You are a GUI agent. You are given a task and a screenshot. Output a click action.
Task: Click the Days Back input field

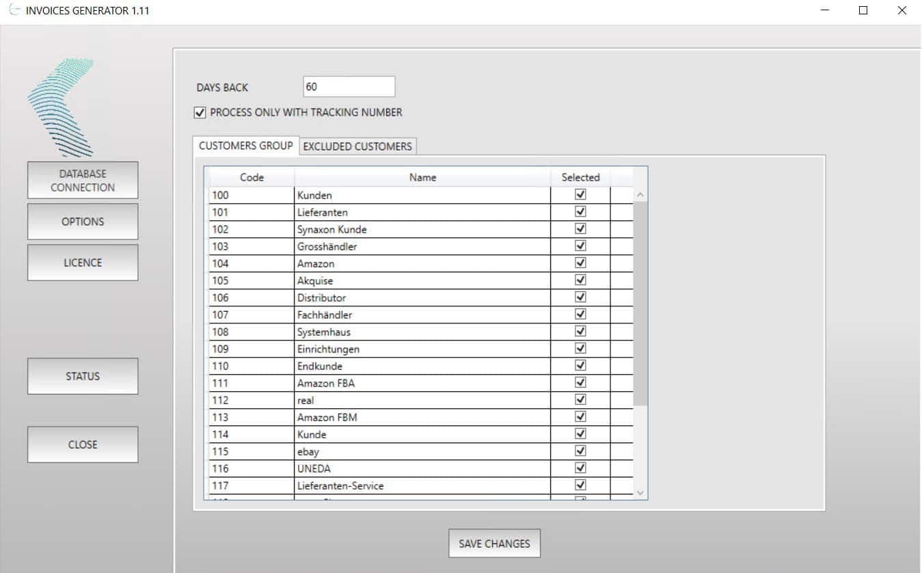point(349,87)
